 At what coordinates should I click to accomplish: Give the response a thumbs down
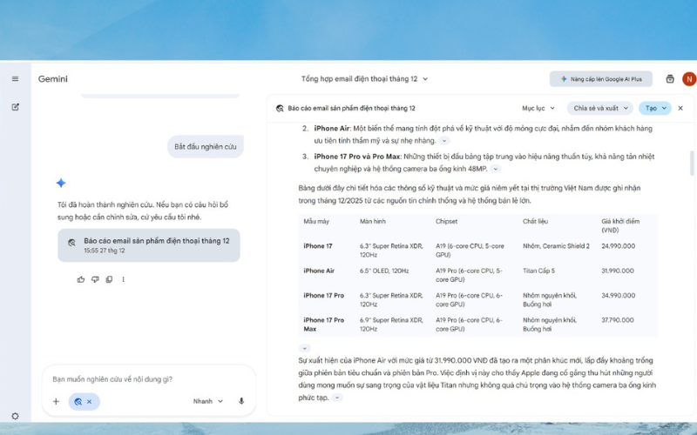coord(95,279)
